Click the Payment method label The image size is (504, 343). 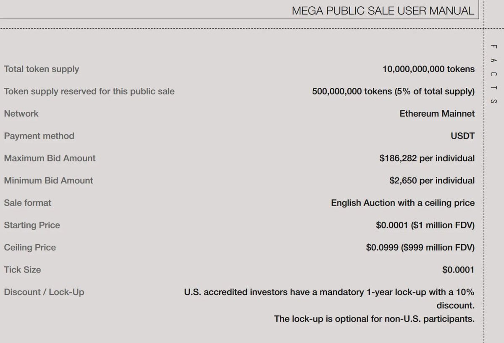[x=39, y=136]
